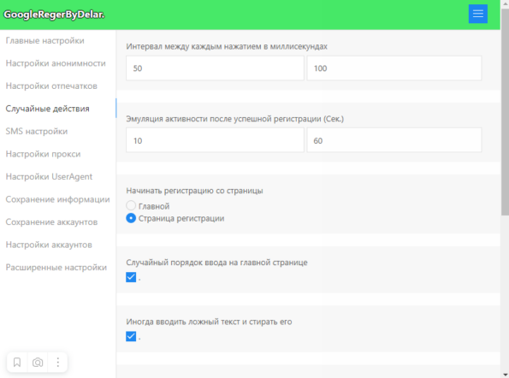Image resolution: width=509 pixels, height=378 pixels.
Task: Select the Главной radio button
Action: coord(131,205)
